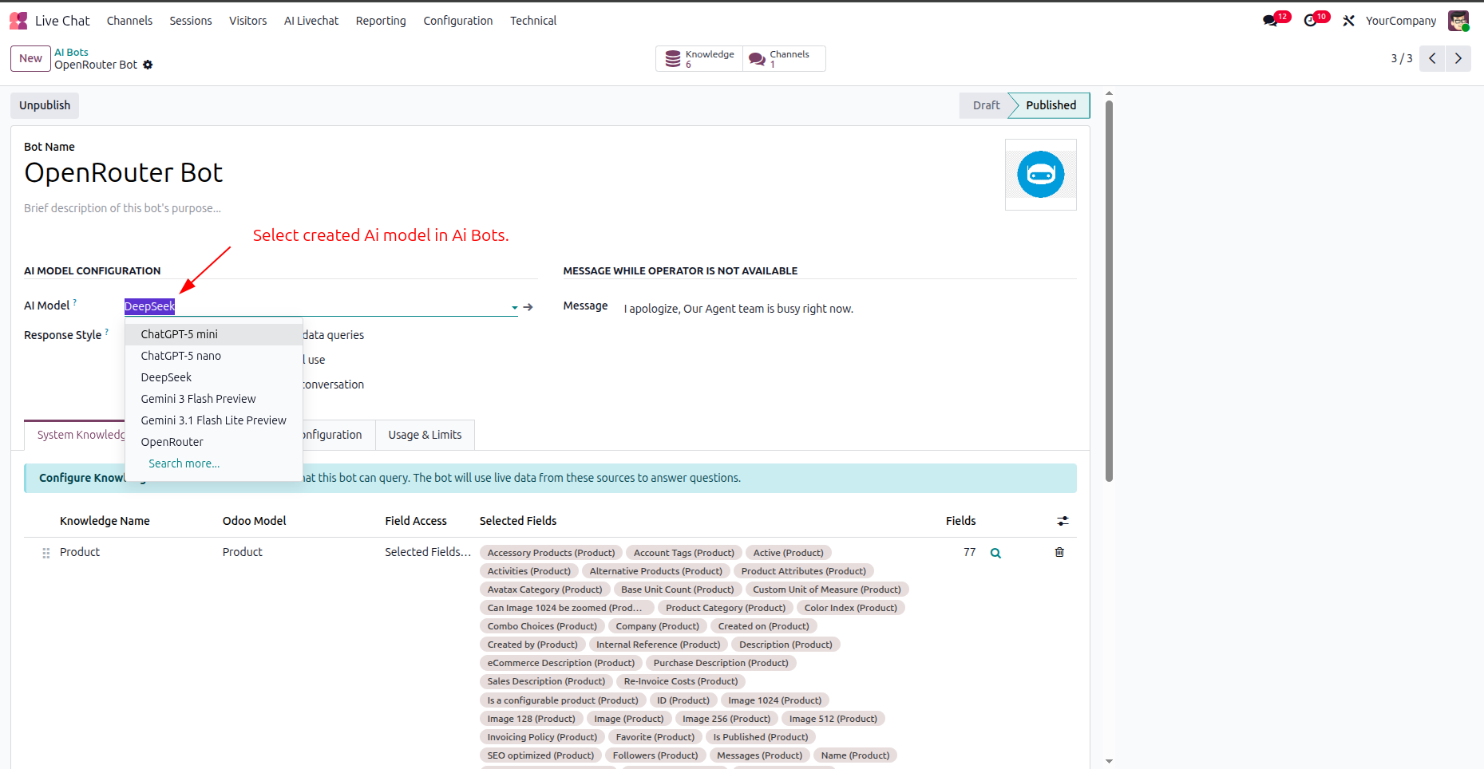Click the AI Model dropdown caret

coord(515,307)
